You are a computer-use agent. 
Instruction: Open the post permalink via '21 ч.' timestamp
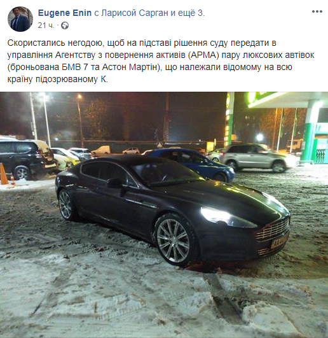click(46, 25)
